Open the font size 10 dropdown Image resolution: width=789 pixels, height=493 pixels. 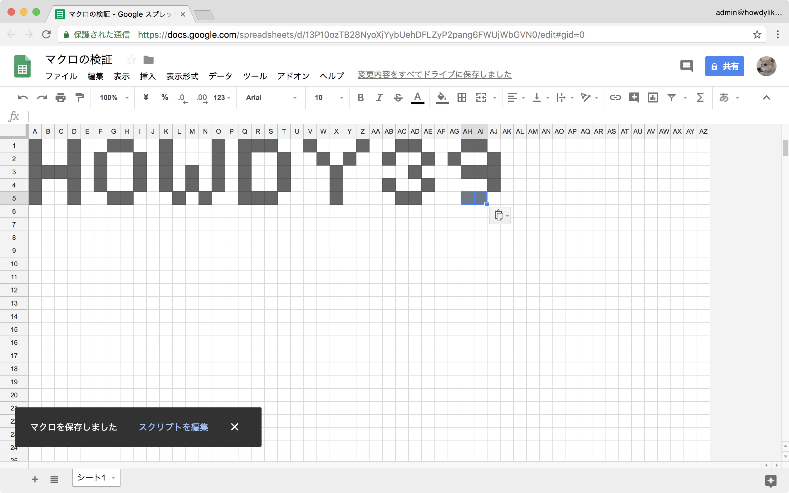pyautogui.click(x=329, y=97)
